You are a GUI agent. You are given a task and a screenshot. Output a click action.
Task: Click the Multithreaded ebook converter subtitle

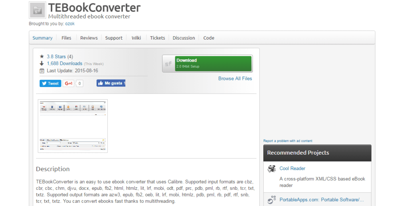[x=89, y=16]
